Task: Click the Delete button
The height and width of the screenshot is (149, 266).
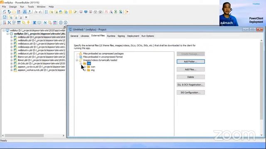Action: [x=191, y=77]
